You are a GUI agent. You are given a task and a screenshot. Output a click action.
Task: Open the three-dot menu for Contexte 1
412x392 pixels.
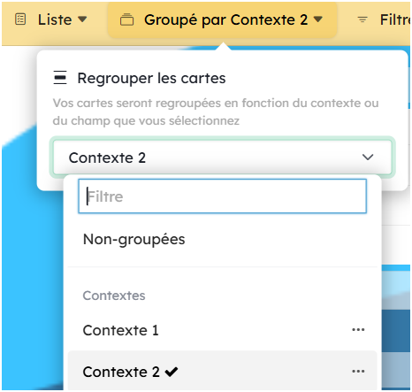pyautogui.click(x=358, y=329)
